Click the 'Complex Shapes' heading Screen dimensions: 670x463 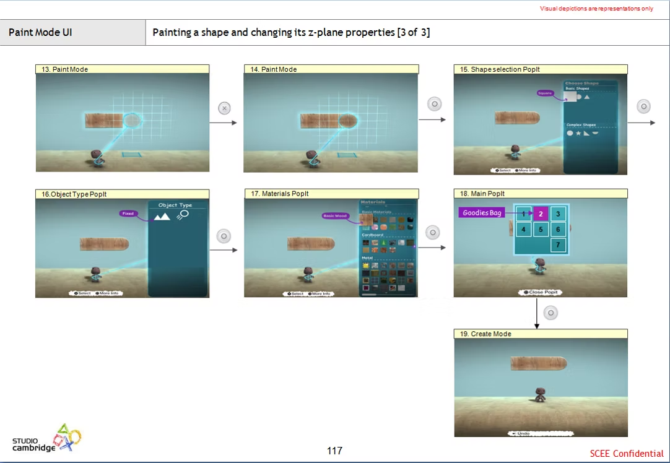click(581, 124)
